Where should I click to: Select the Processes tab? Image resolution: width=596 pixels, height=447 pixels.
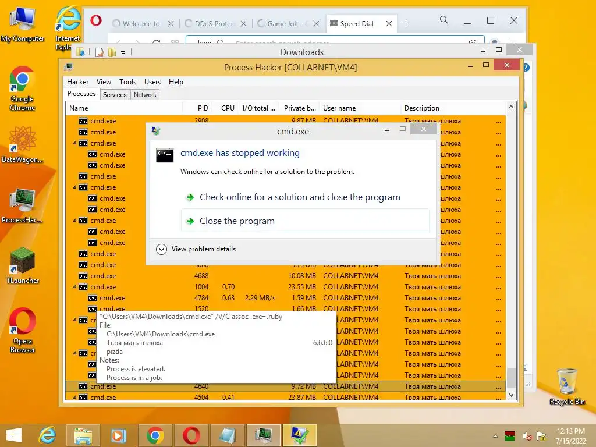pyautogui.click(x=81, y=94)
